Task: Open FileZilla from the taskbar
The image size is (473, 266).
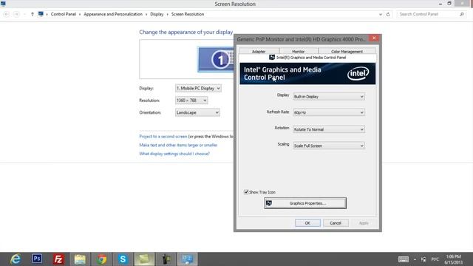Action: [x=58, y=259]
